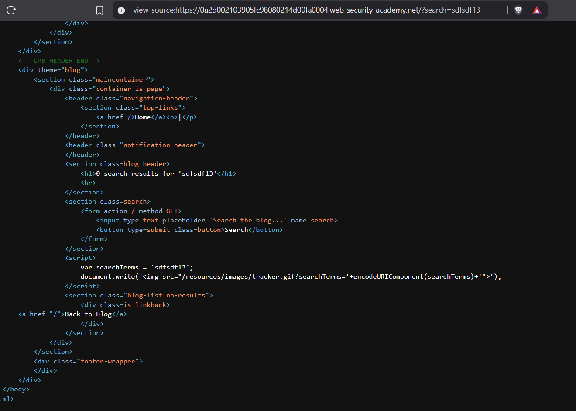Click the closing </body> tag
This screenshot has width=576, height=411.
coord(16,389)
